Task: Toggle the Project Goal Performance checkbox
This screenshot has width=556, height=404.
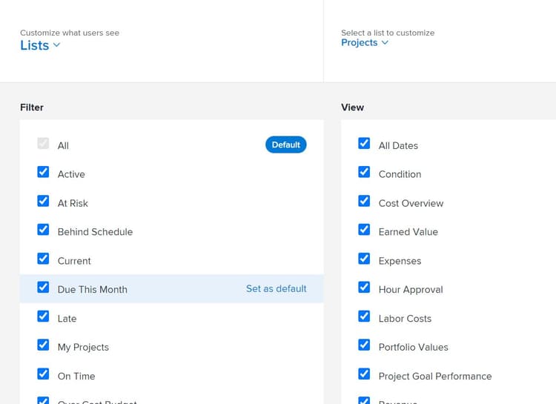Action: click(x=364, y=374)
